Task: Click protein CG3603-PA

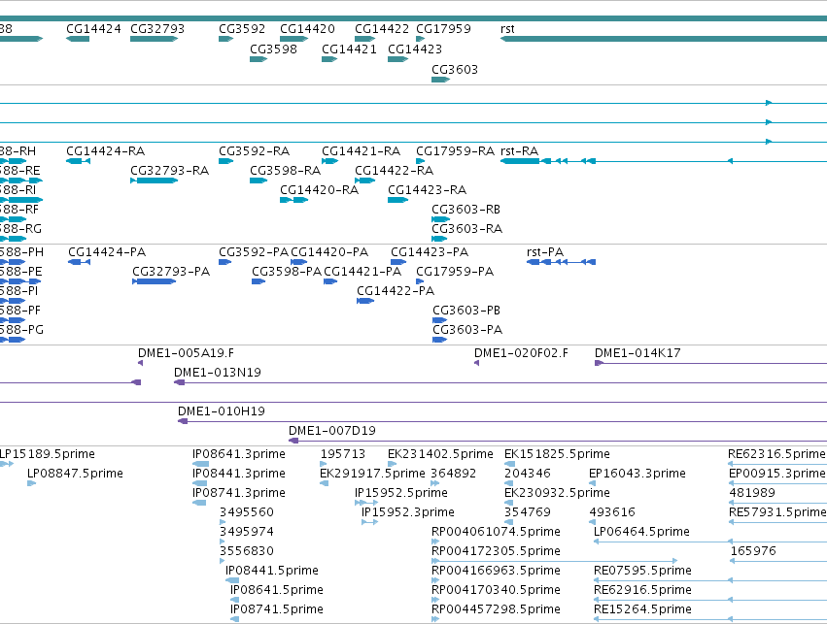Action: tap(467, 330)
